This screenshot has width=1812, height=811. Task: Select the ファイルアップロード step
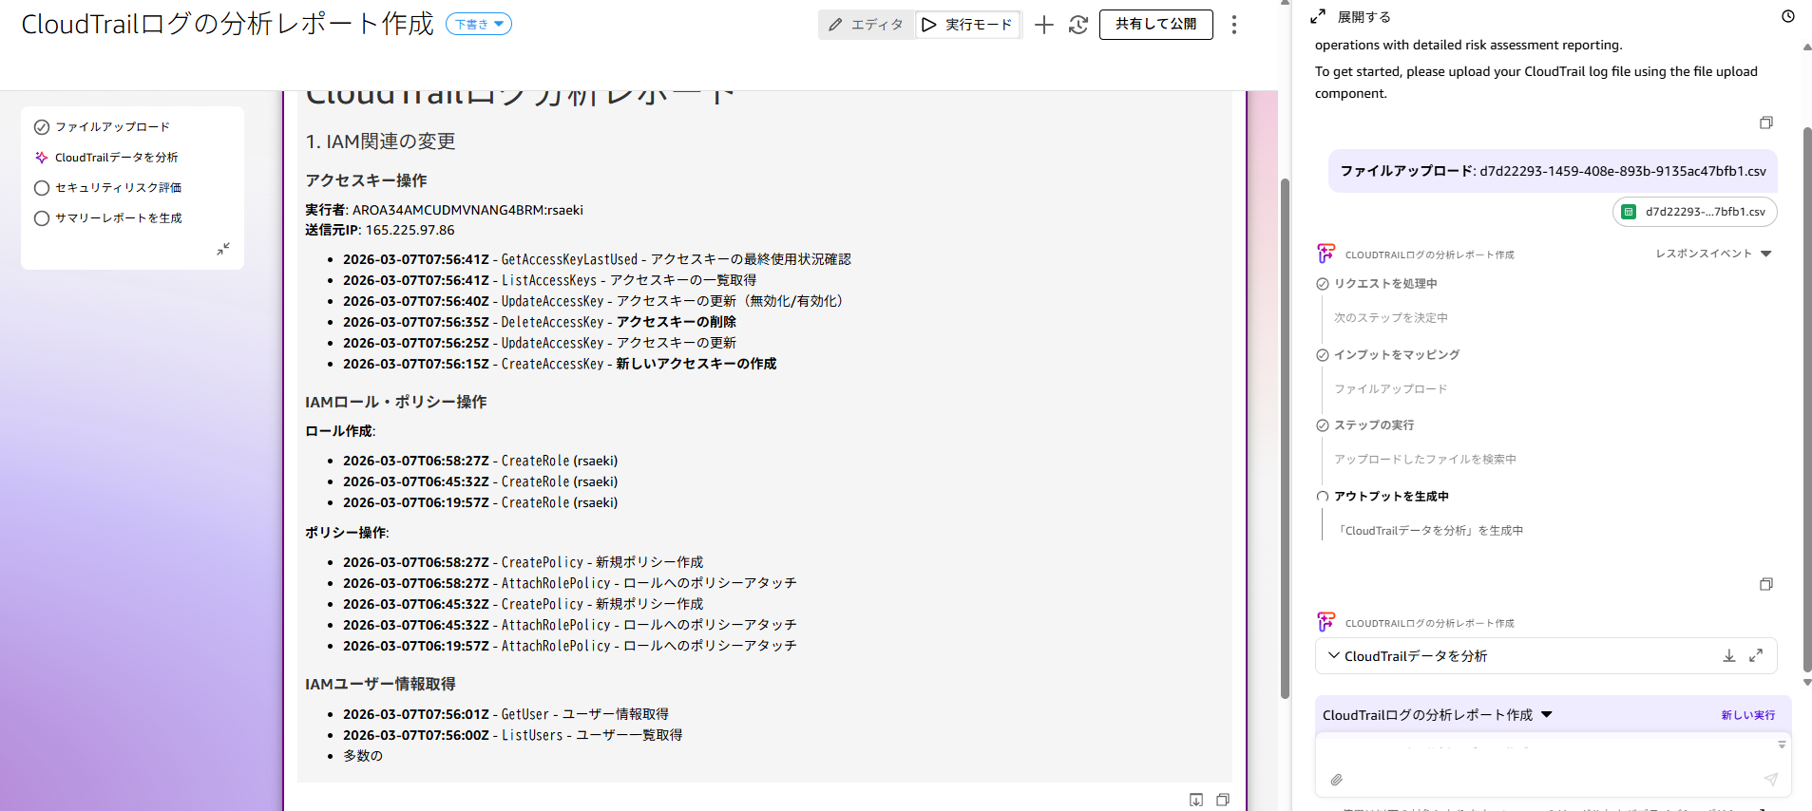point(112,127)
